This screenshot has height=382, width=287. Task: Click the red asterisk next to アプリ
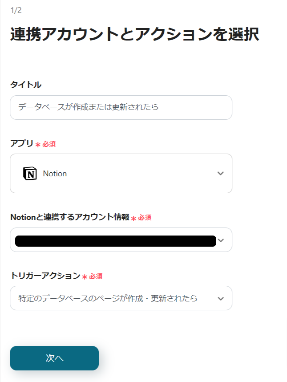click(38, 145)
